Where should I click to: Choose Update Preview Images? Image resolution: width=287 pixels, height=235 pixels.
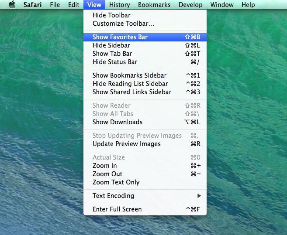(x=145, y=144)
